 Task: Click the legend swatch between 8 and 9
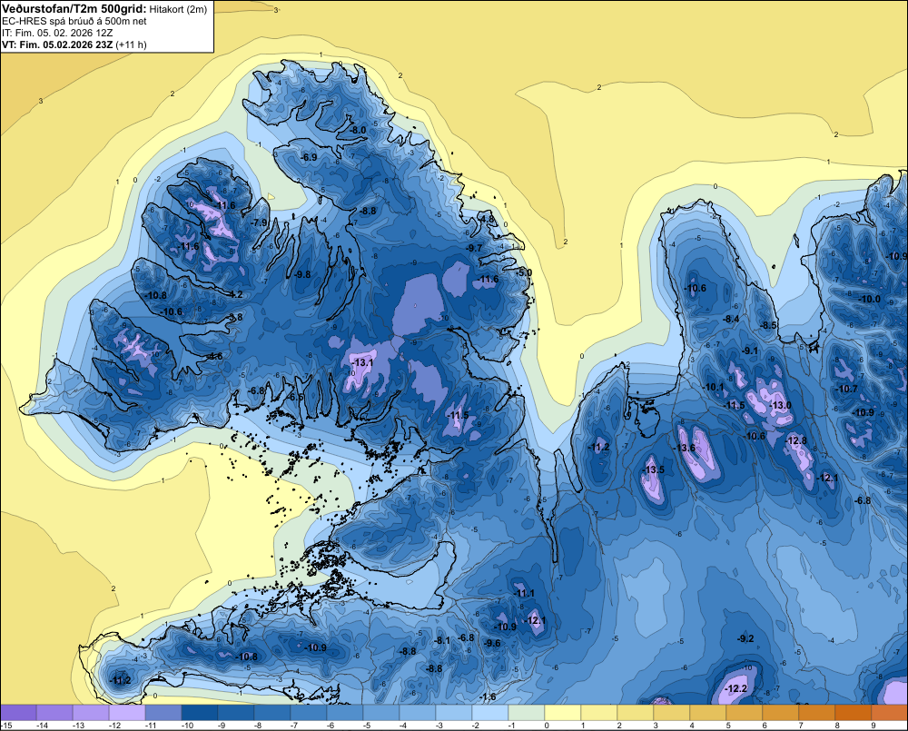tap(854, 712)
